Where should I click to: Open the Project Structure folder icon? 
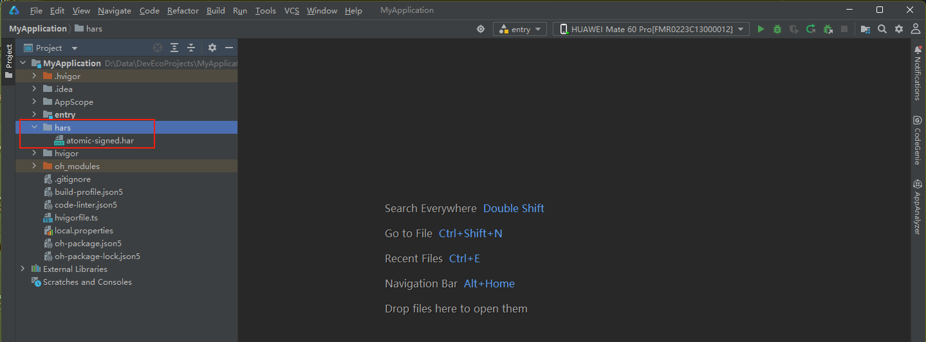(866, 29)
